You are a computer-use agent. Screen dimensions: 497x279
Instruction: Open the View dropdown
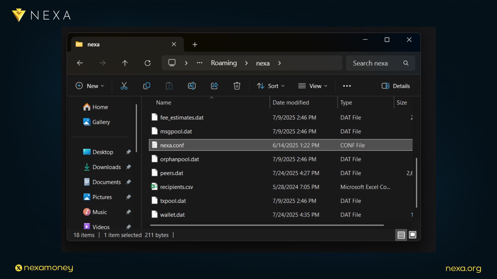(313, 86)
